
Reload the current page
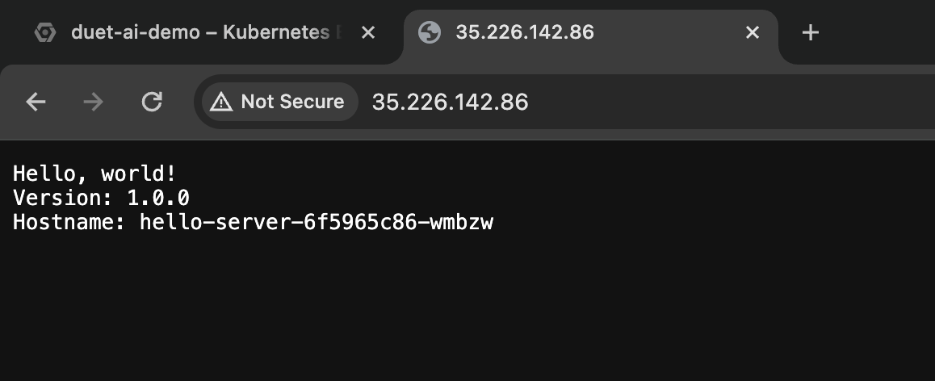pyautogui.click(x=152, y=102)
